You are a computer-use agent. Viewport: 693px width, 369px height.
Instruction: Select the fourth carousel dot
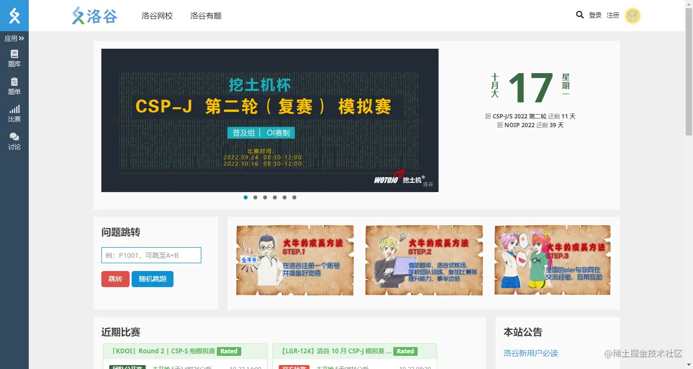275,197
